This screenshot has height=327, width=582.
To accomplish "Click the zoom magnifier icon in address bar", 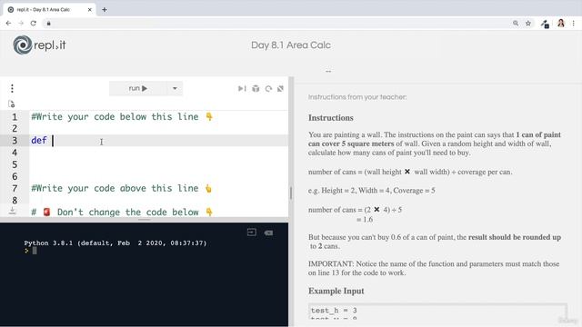I will (x=516, y=24).
